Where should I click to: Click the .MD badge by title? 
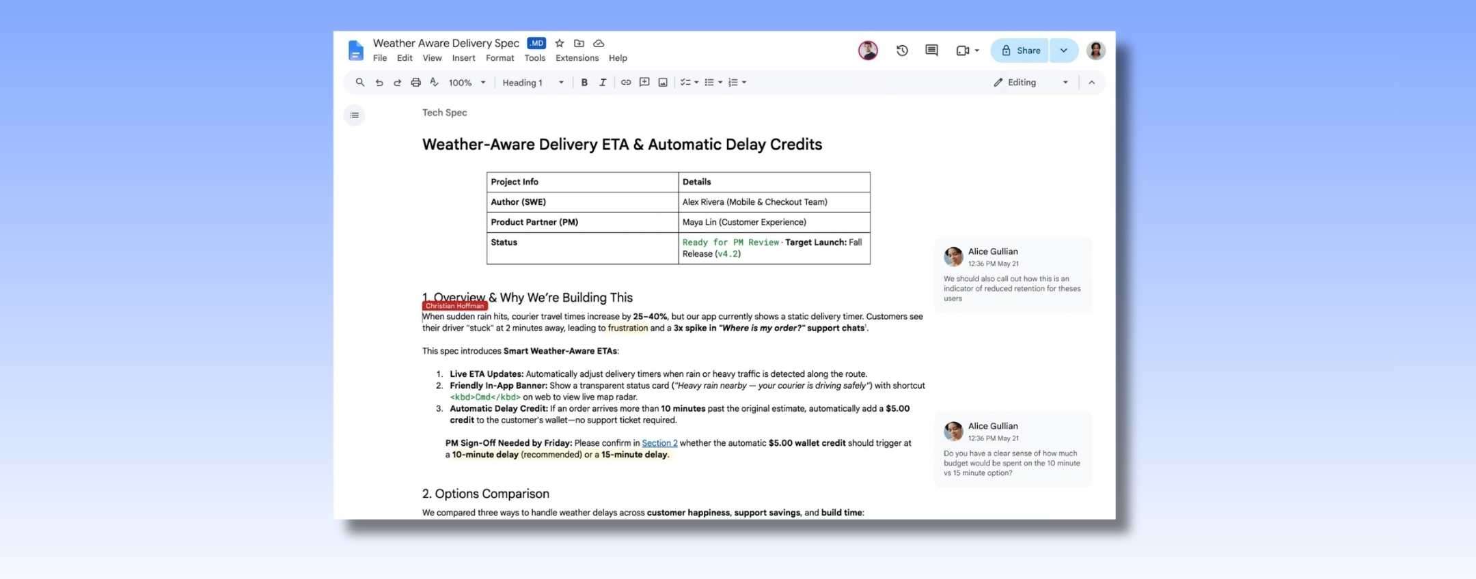point(536,43)
